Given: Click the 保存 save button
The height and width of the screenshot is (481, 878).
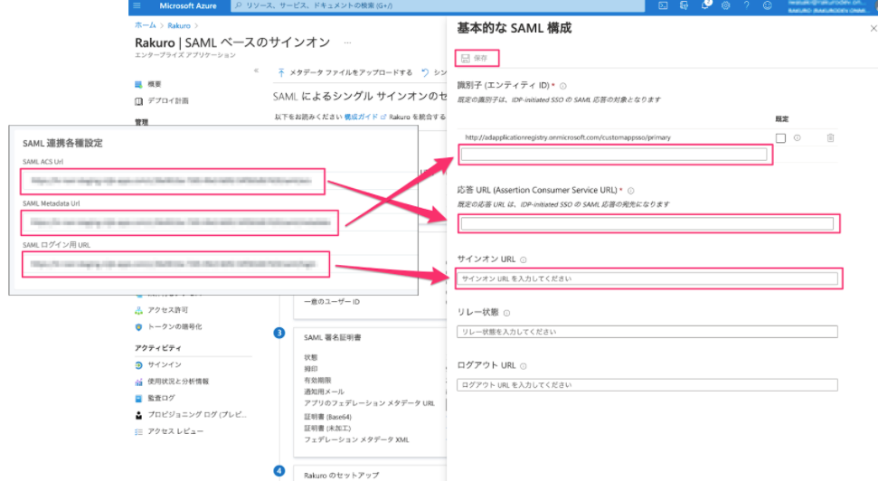Looking at the screenshot, I should coord(477,58).
